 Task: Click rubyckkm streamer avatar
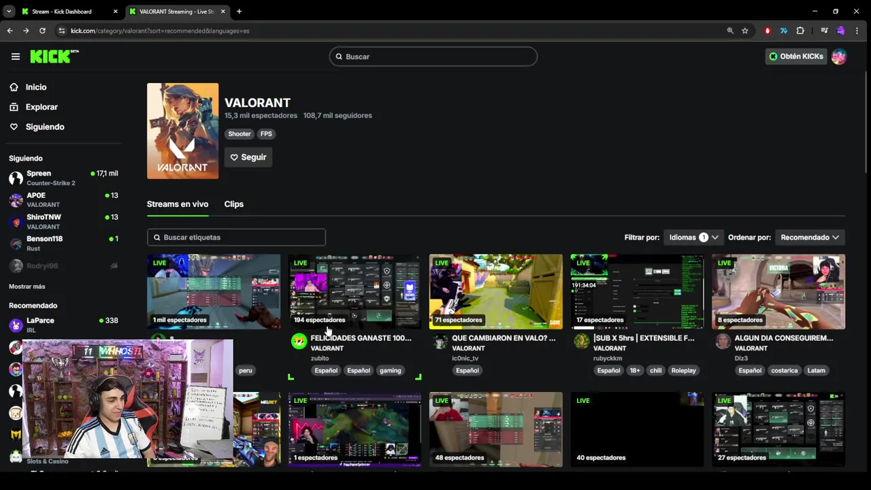pyautogui.click(x=581, y=342)
